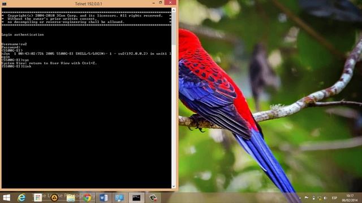Open the Telnet window system menu icon
This screenshot has width=362, height=203.
coord(4,3)
